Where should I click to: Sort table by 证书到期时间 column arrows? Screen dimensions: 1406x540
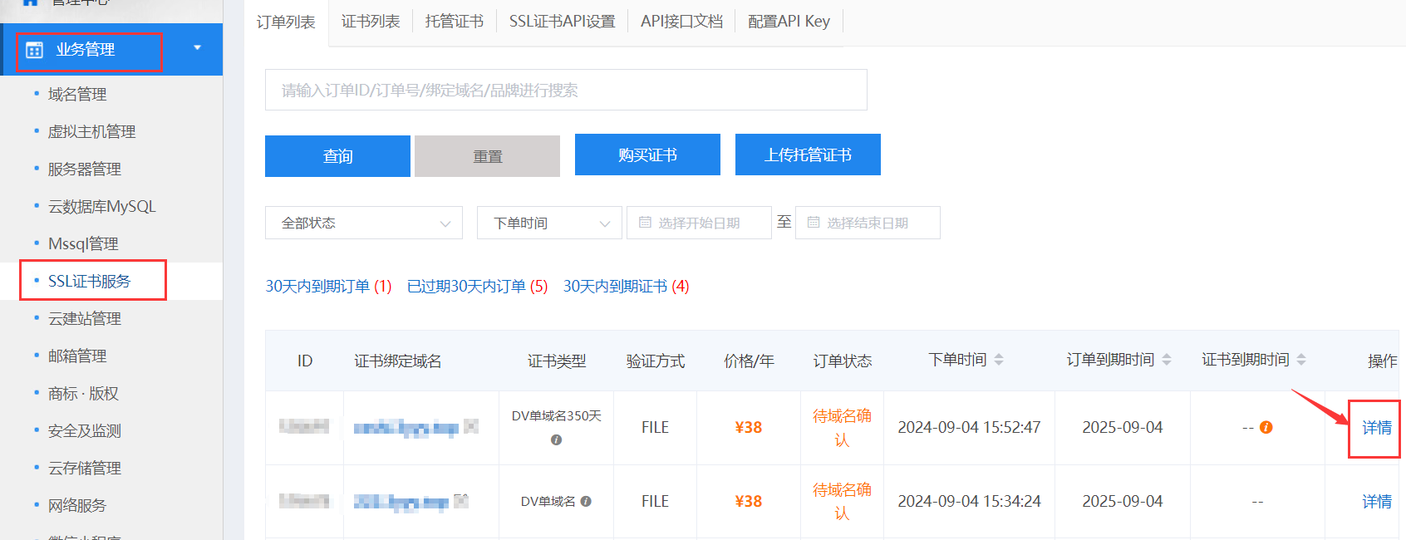(1301, 360)
